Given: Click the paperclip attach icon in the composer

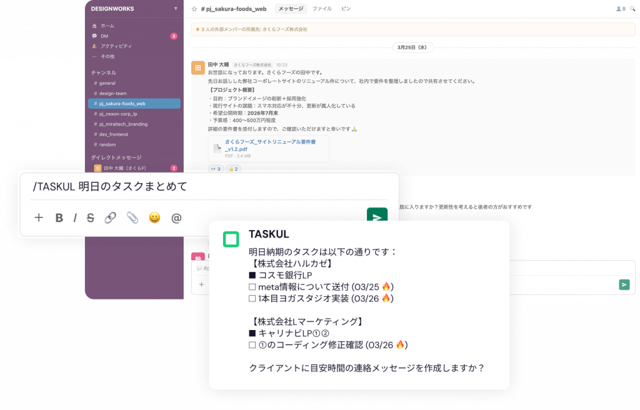Looking at the screenshot, I should pos(132,217).
